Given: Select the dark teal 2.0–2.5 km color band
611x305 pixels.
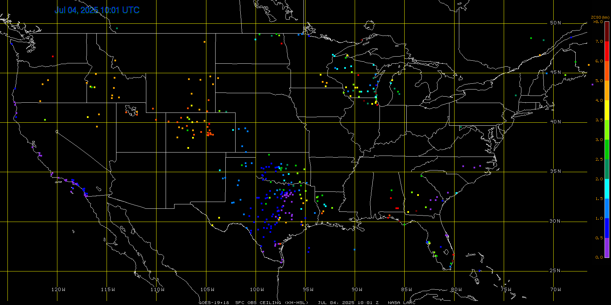Looking at the screenshot, I should [x=607, y=169].
